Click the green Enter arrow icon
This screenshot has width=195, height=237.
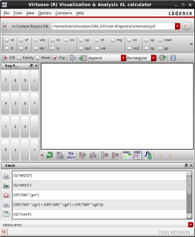49,155
